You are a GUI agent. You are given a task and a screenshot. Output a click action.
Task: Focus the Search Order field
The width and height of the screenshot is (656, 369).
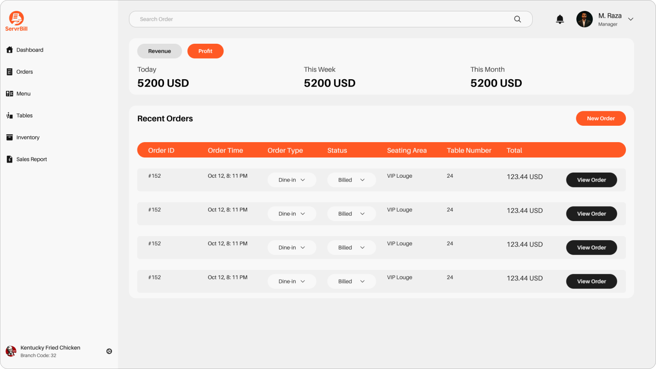coord(320,19)
